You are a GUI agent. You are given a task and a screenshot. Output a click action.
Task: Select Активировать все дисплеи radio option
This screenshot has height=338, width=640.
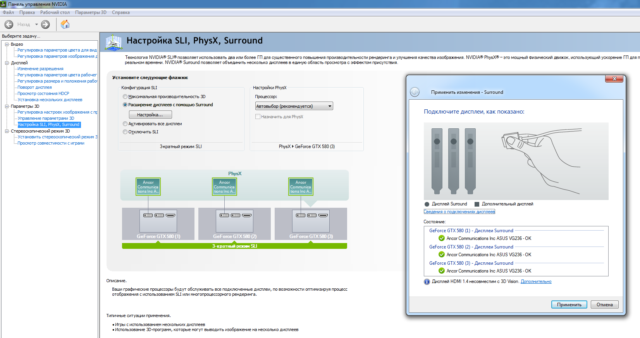(125, 124)
